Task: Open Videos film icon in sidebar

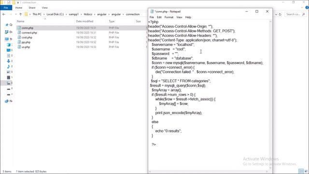Action: [9, 77]
